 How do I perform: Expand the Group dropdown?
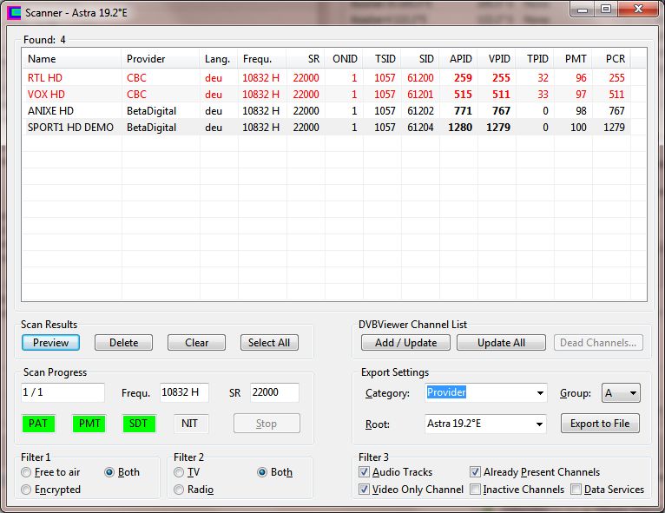click(x=633, y=393)
